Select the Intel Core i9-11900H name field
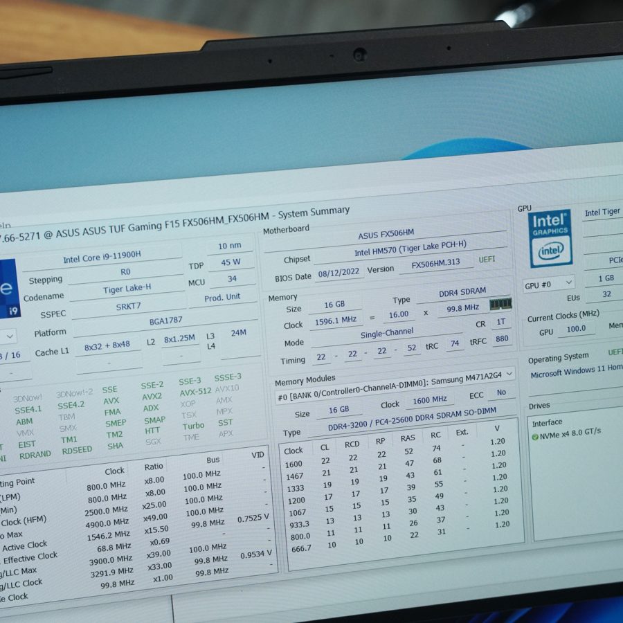The width and height of the screenshot is (623, 623). (x=102, y=257)
